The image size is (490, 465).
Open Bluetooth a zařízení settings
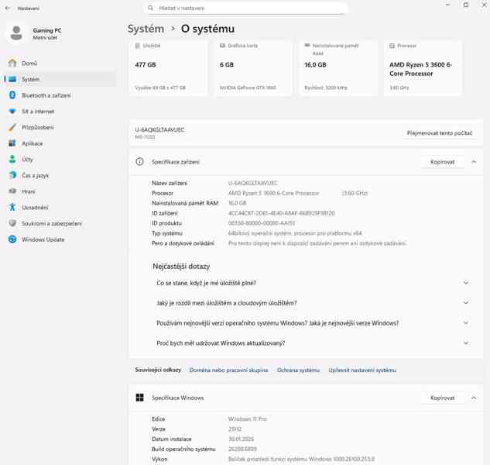[x=46, y=95]
